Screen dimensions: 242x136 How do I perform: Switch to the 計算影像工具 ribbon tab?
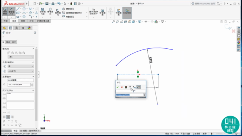pyautogui.click(x=43, y=21)
